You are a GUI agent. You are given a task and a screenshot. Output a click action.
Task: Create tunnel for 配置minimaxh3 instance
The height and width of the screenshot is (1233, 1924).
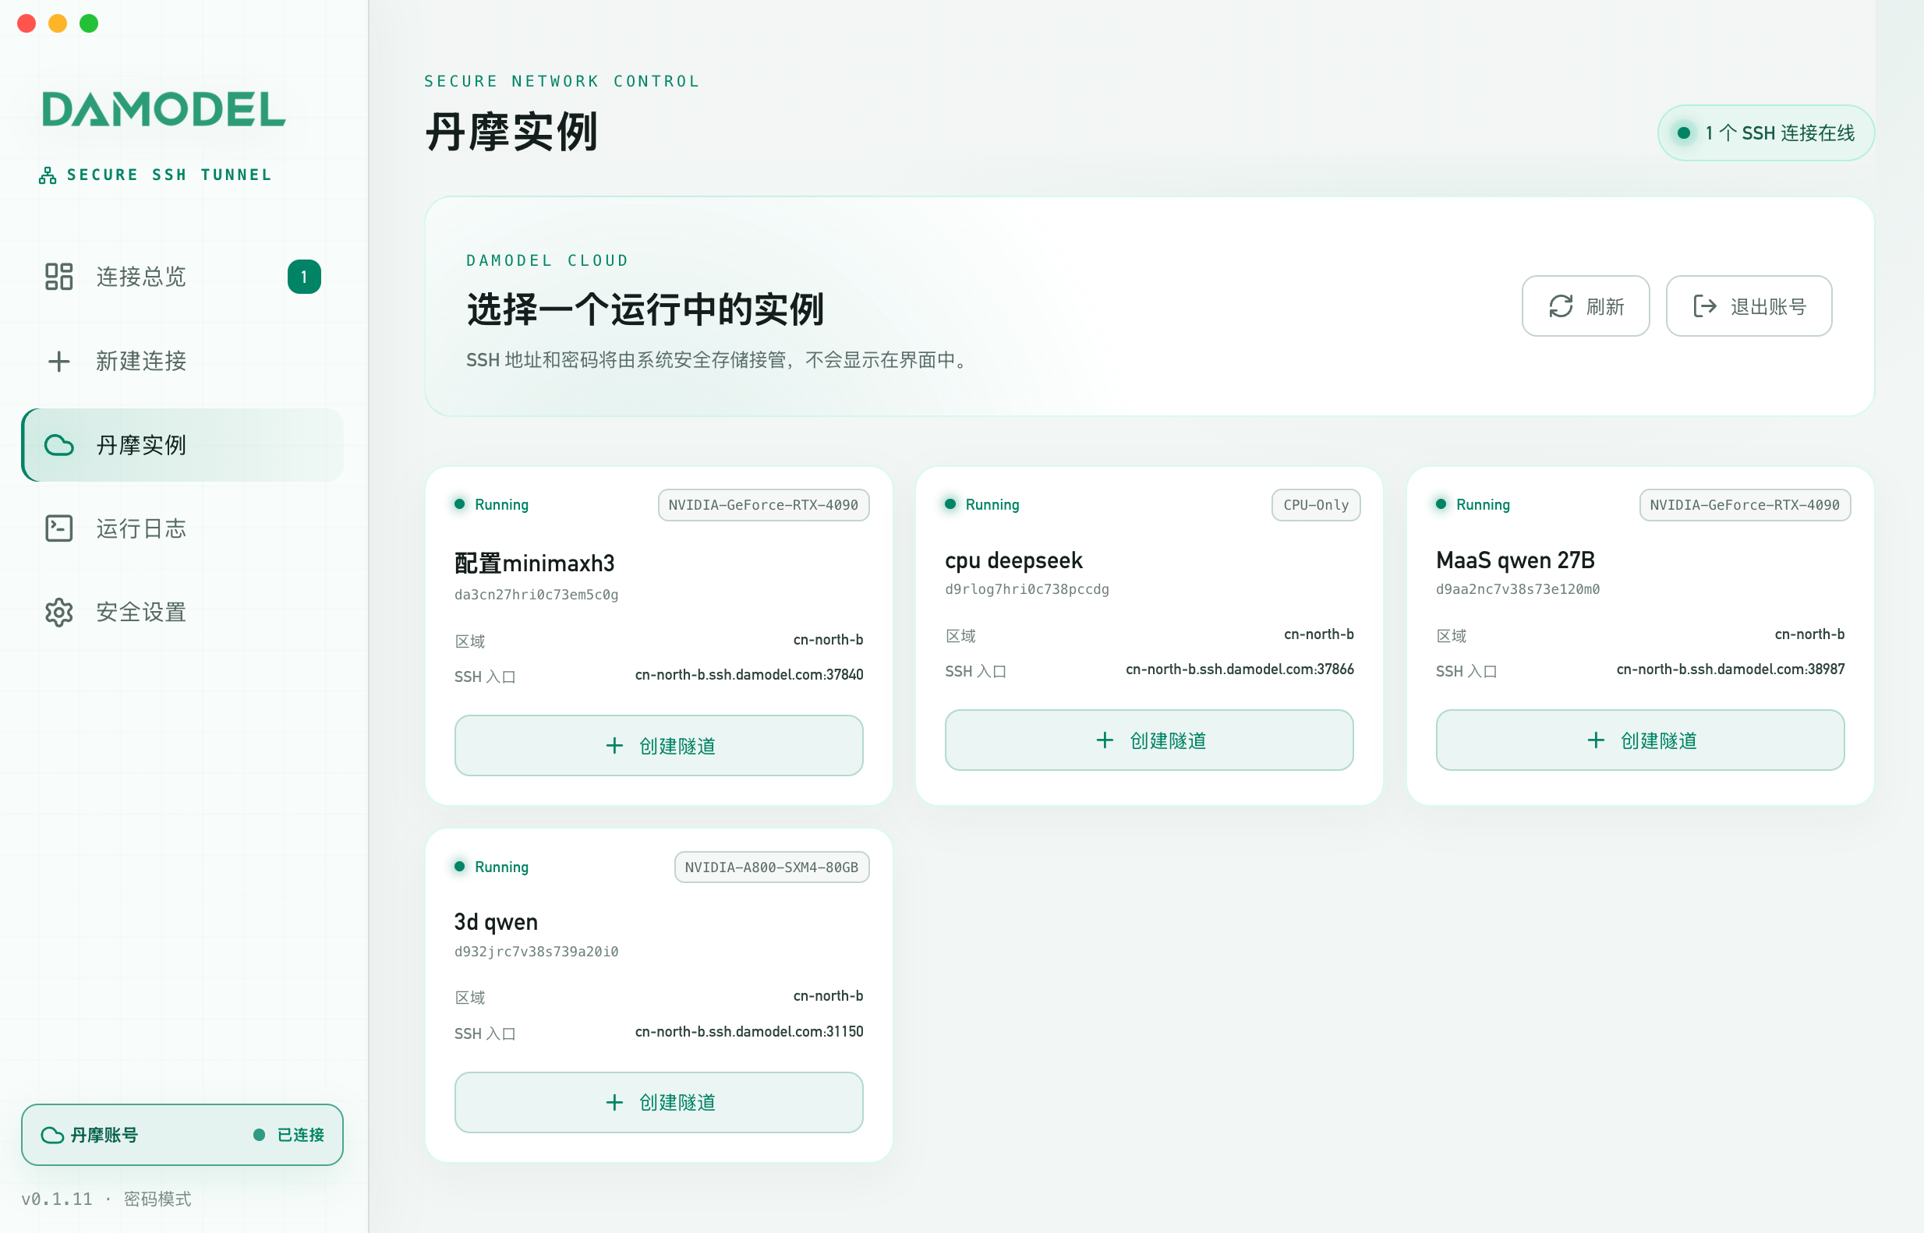point(659,745)
